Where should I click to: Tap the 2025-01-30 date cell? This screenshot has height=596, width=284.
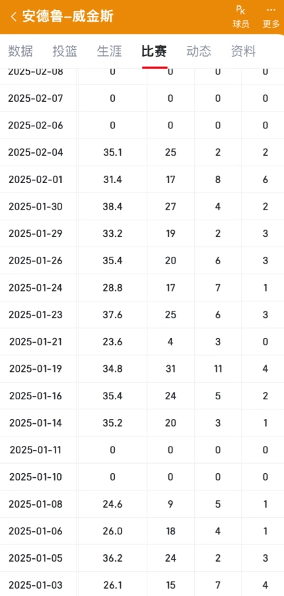click(36, 206)
